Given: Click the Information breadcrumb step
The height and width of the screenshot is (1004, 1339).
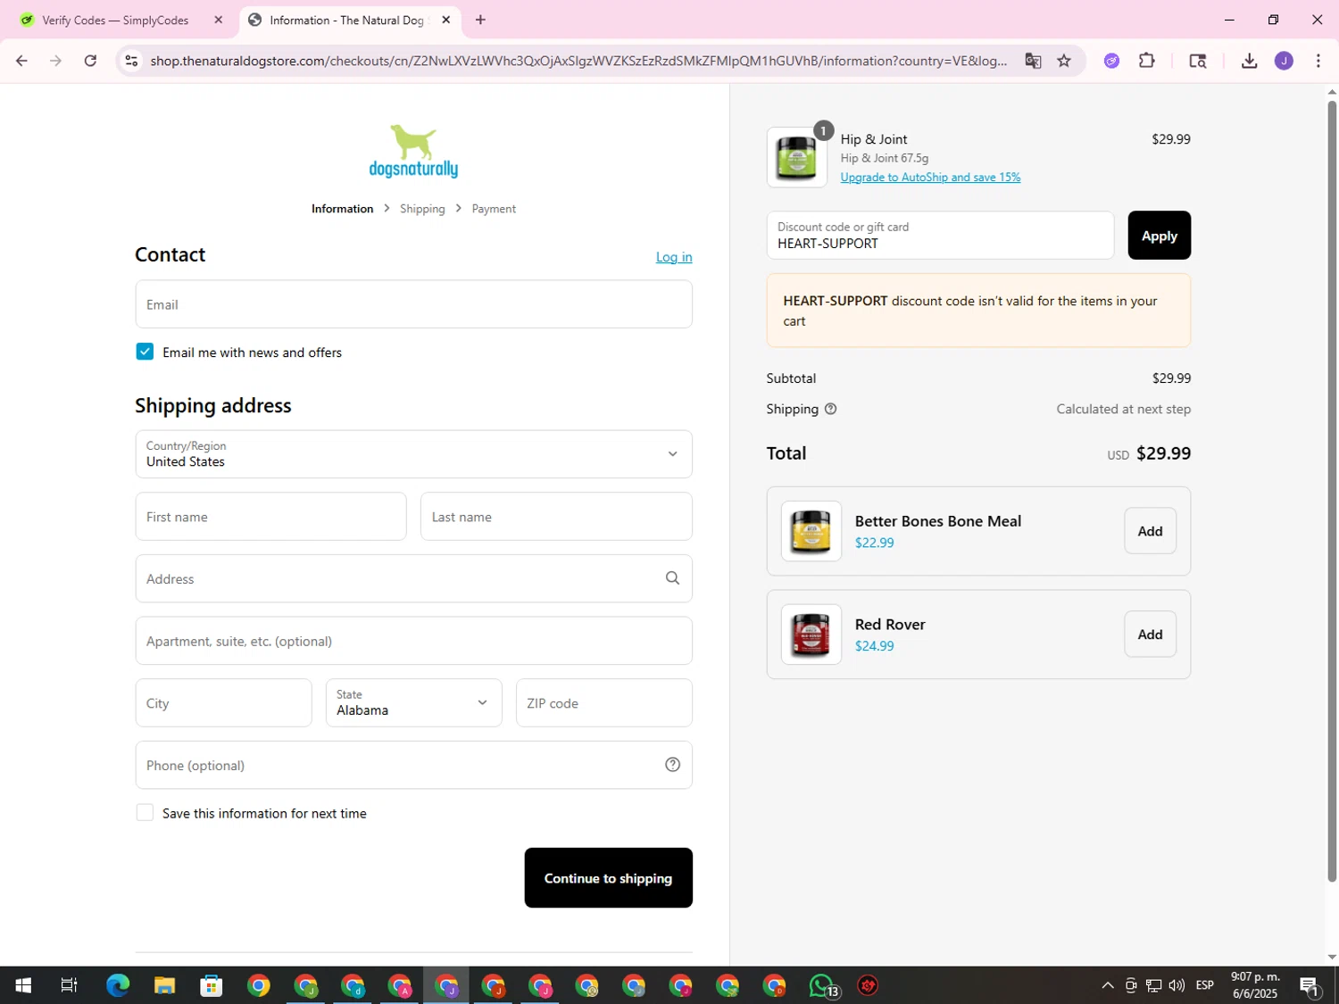Looking at the screenshot, I should [x=342, y=209].
